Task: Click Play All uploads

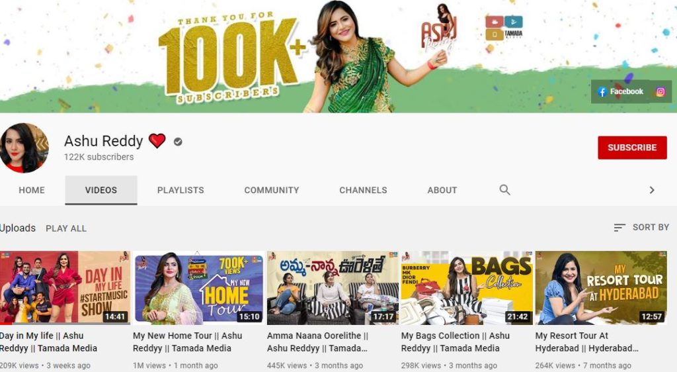Action: pos(66,228)
